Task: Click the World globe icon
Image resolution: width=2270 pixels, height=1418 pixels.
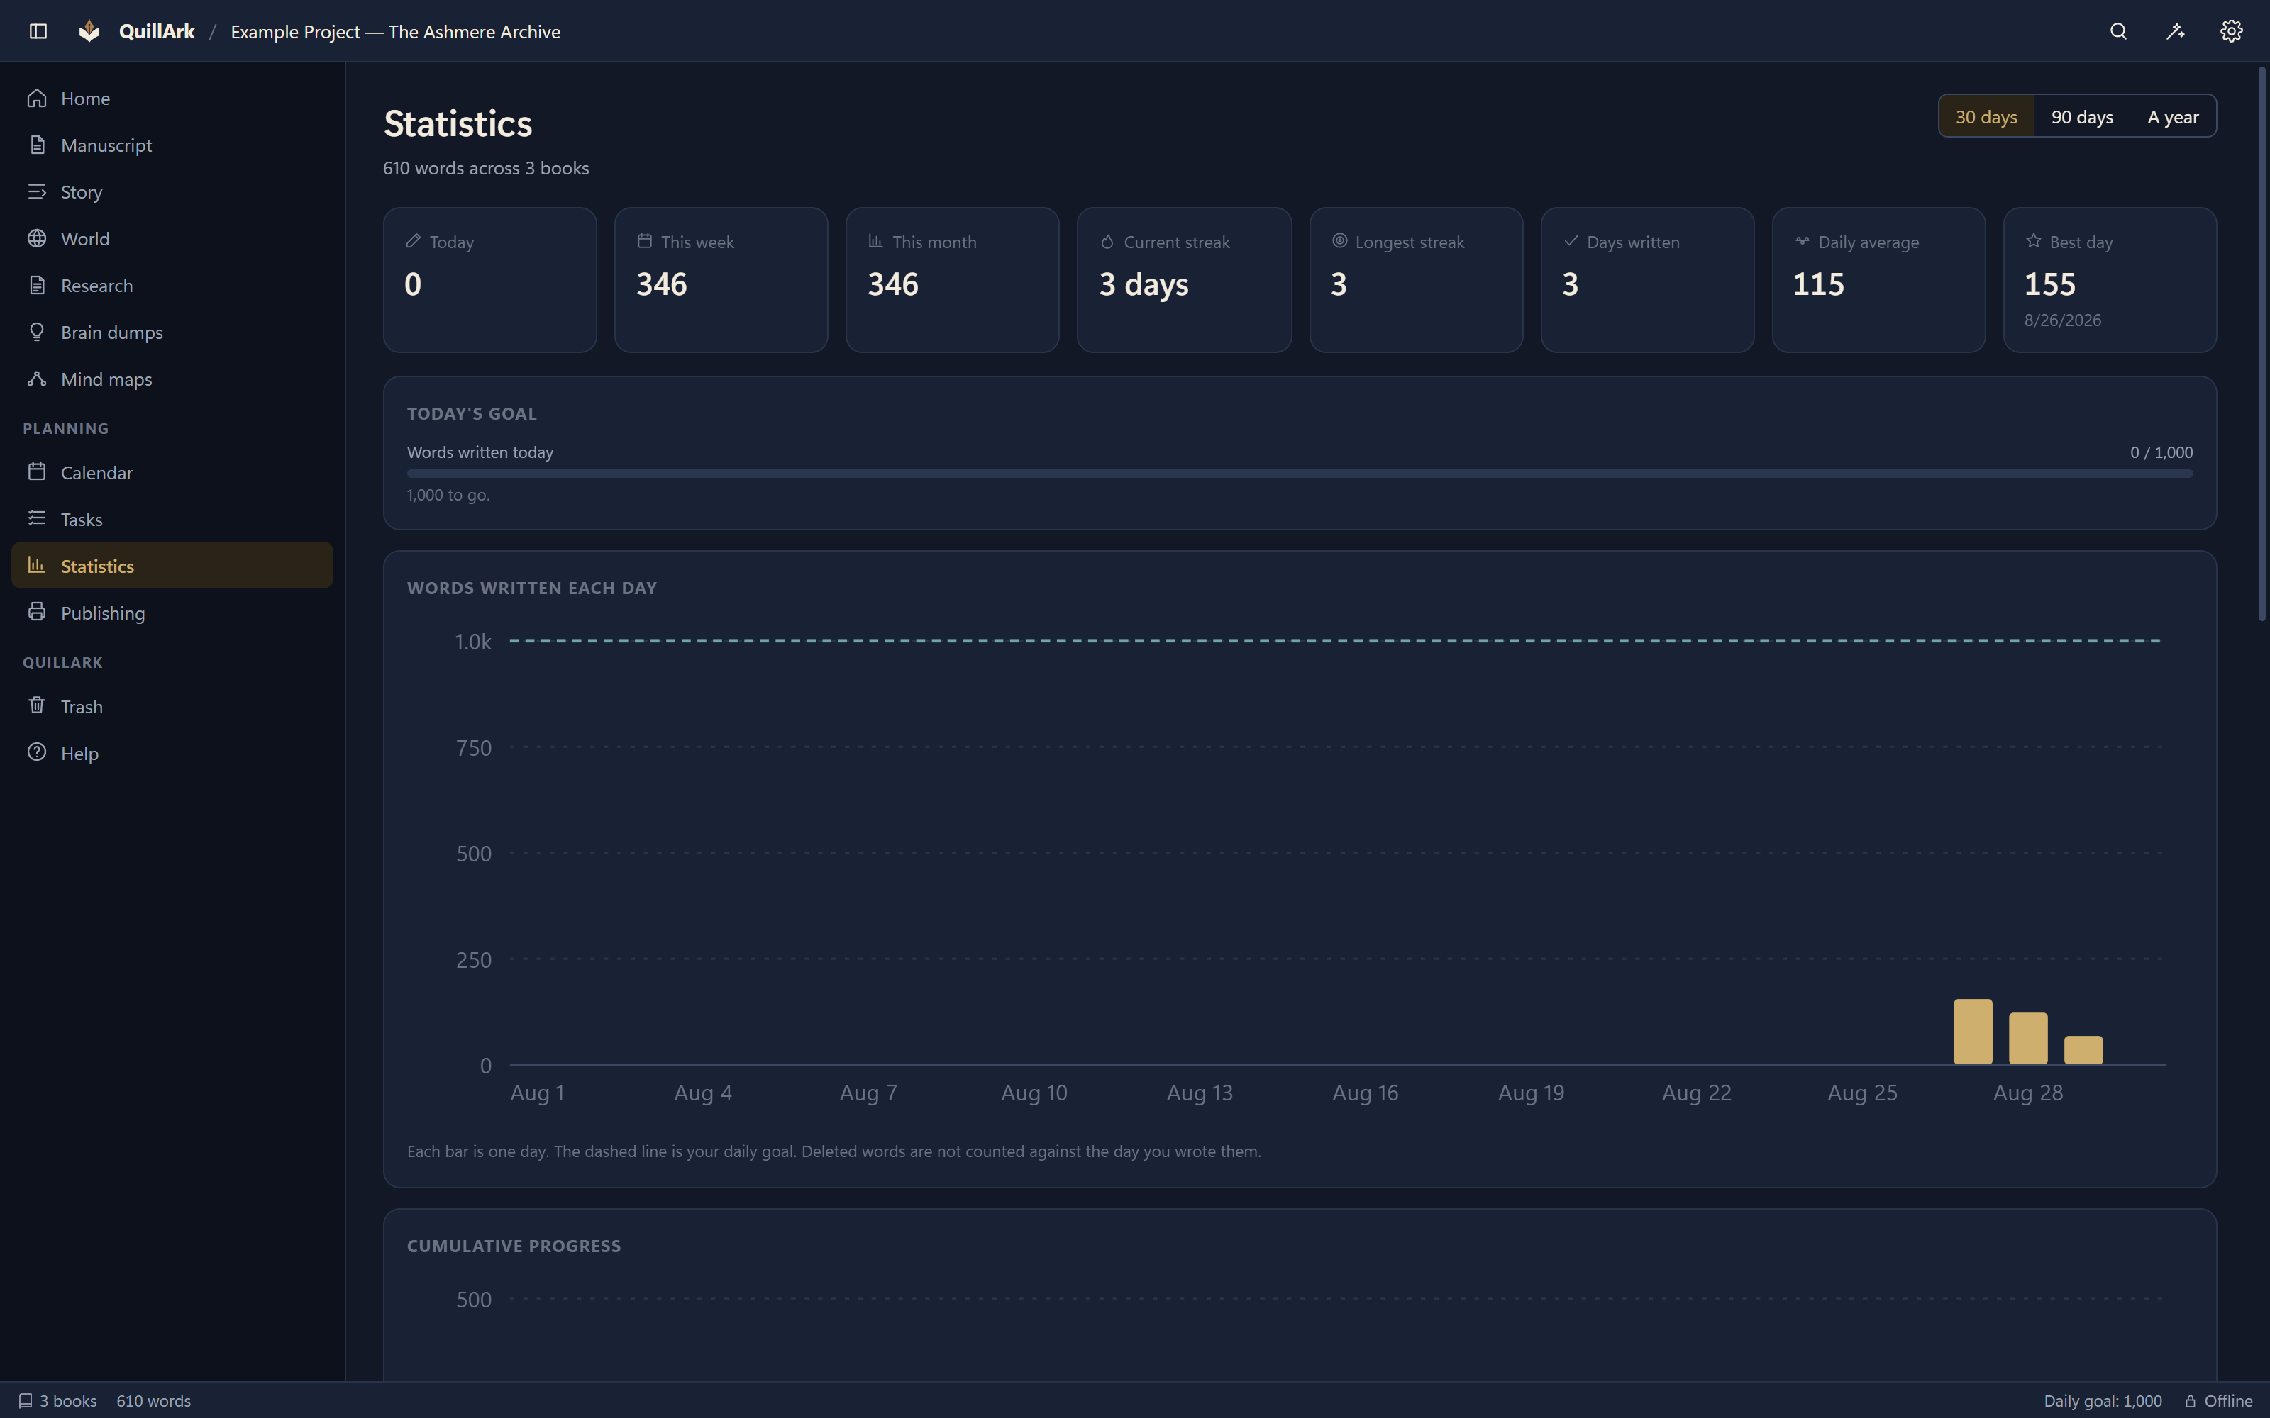Action: [37, 238]
